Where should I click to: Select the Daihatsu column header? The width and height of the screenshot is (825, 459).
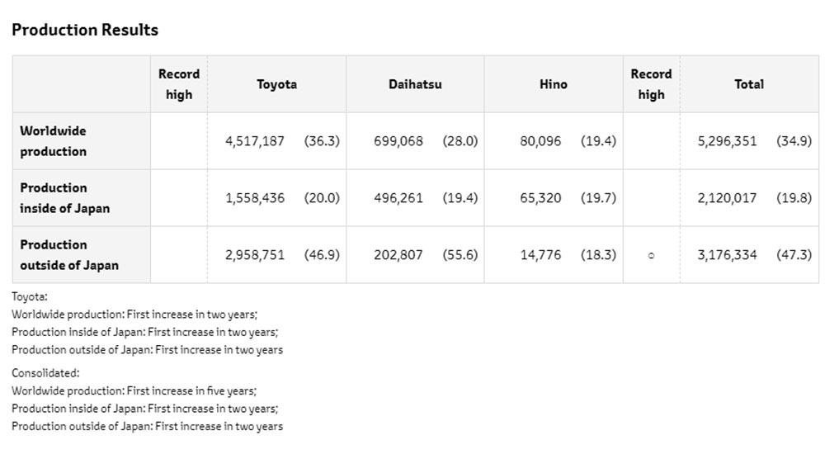tap(415, 84)
